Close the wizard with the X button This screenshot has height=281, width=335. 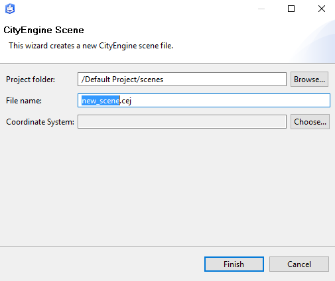coord(322,9)
